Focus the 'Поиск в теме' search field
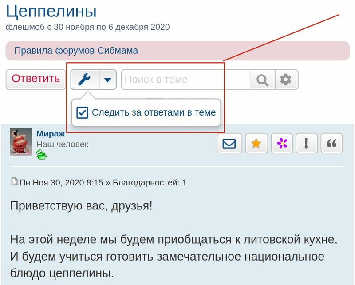The height and width of the screenshot is (285, 355). (186, 80)
